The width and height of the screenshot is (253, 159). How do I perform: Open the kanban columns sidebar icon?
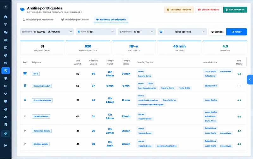tap(6, 48)
